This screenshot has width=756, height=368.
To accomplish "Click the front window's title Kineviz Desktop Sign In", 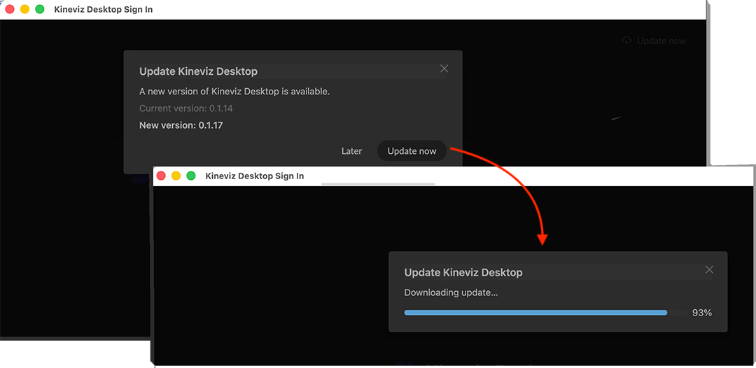I will click(255, 176).
